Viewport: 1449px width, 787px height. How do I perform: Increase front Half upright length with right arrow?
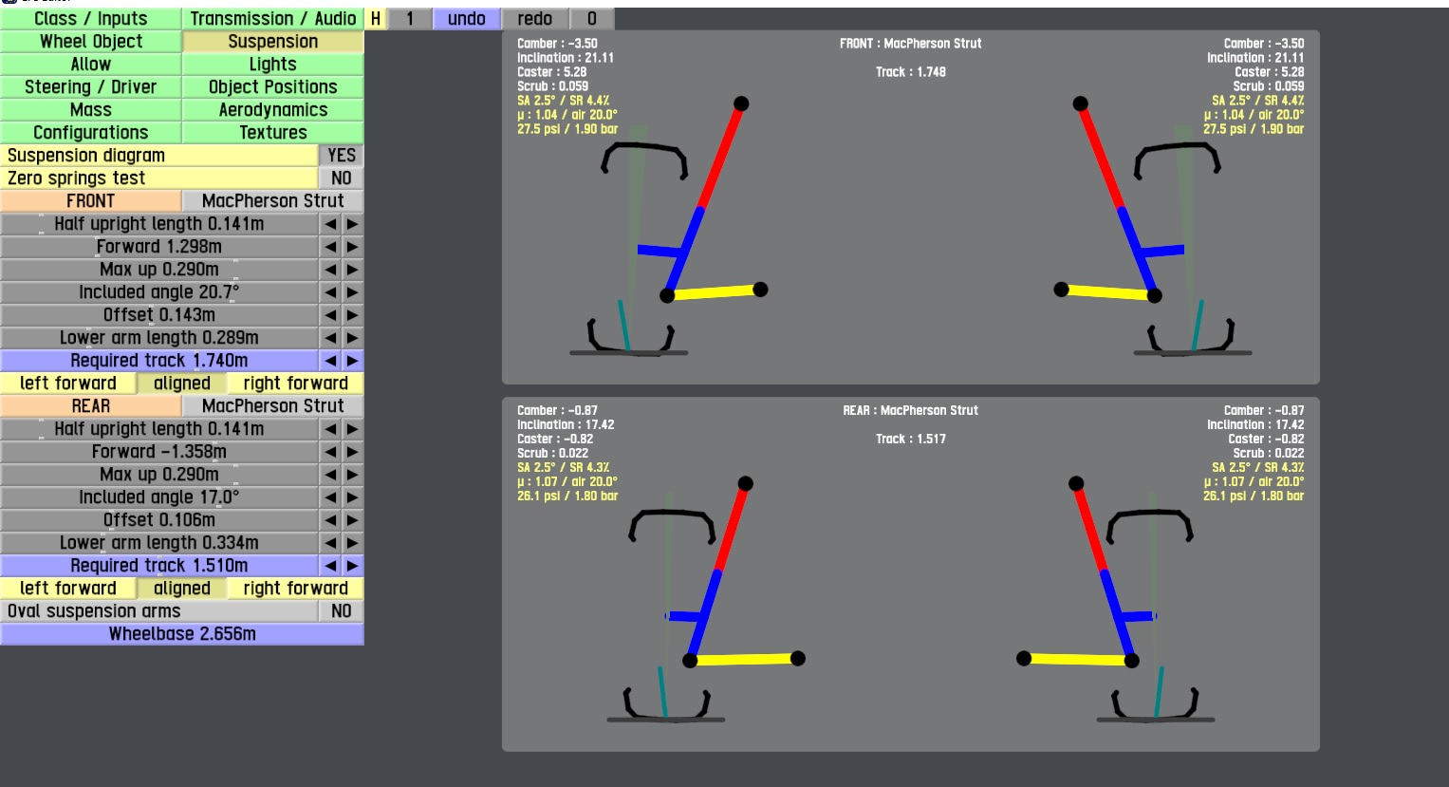tap(352, 224)
